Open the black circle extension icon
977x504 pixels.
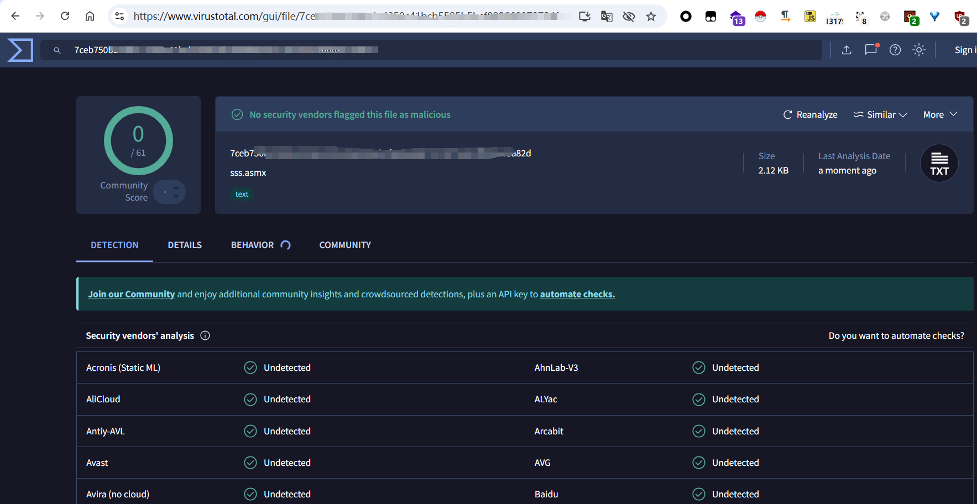[x=686, y=17]
